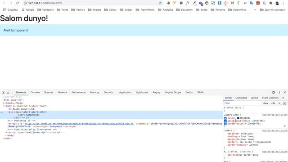The width and height of the screenshot is (288, 162).
Task: Click the address bar URL field
Action: tap(92, 3)
